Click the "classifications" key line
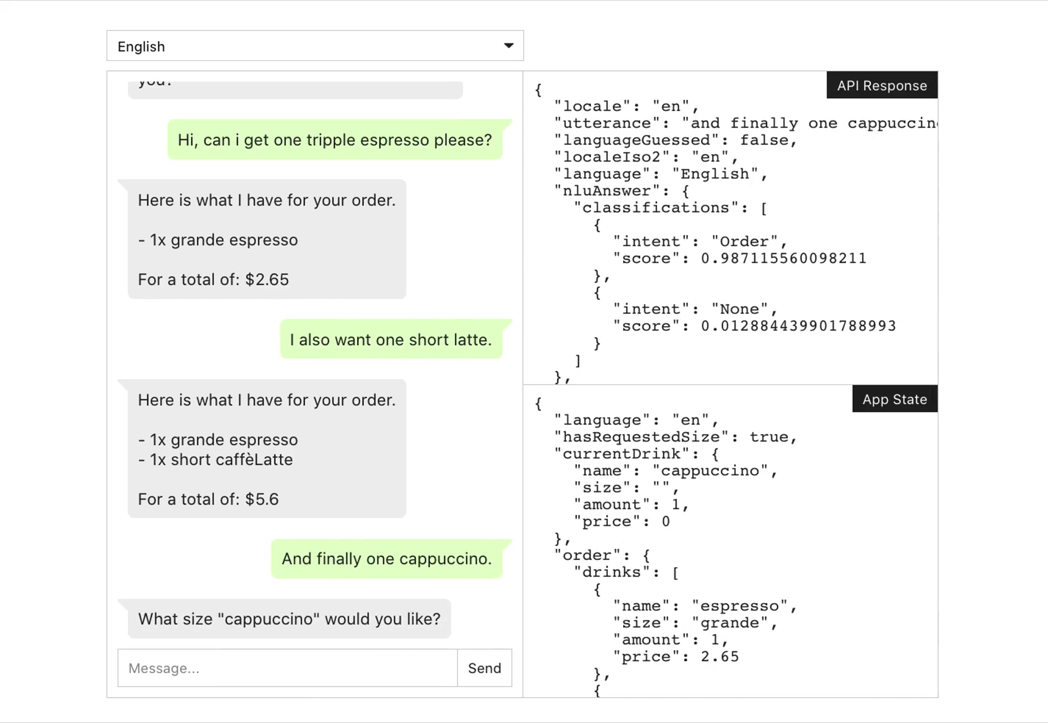This screenshot has height=723, width=1048. pyautogui.click(x=671, y=208)
